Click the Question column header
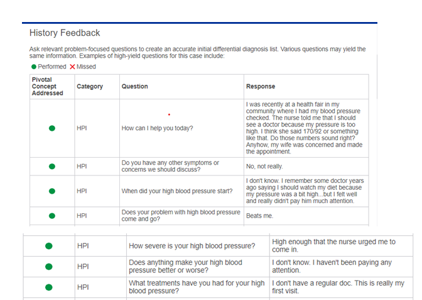Image resolution: width=422 pixels, height=300 pixels. point(134,87)
